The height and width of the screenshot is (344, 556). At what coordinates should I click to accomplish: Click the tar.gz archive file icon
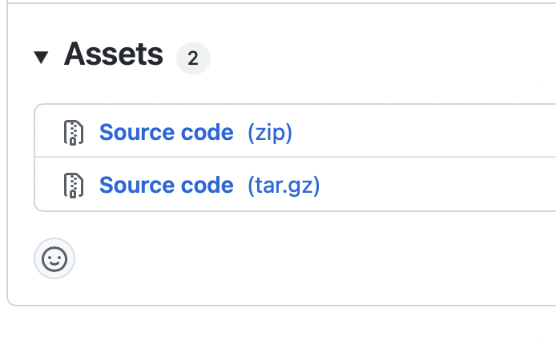point(74,186)
